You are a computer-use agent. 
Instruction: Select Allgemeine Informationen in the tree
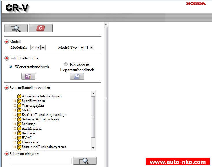(x=42, y=96)
